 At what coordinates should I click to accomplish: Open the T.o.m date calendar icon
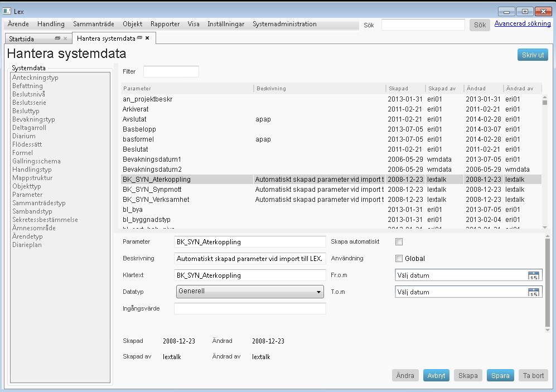[533, 292]
